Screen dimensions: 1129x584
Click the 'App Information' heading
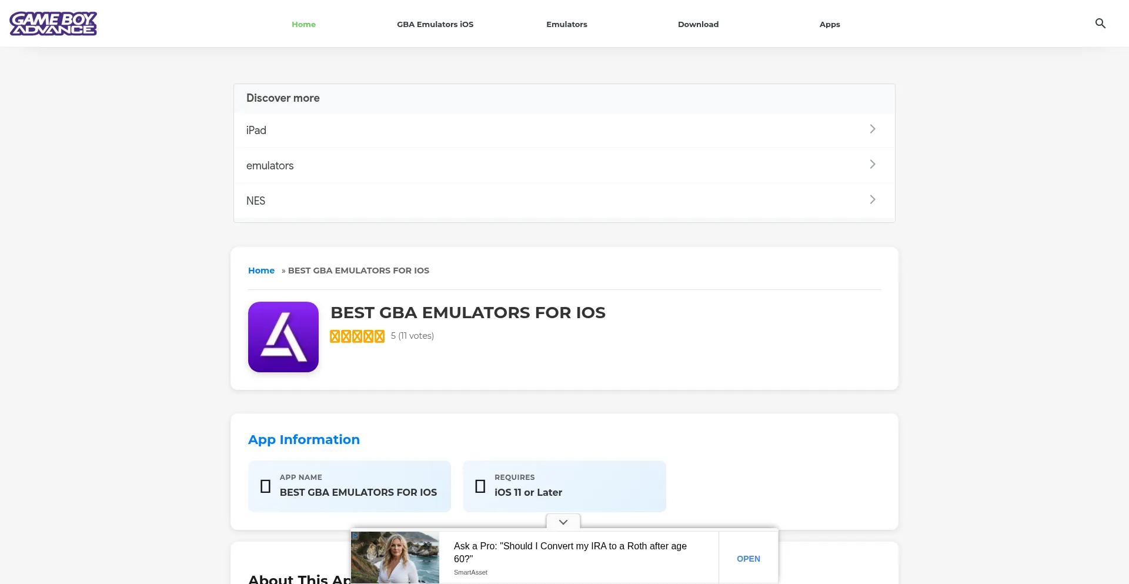pyautogui.click(x=304, y=440)
